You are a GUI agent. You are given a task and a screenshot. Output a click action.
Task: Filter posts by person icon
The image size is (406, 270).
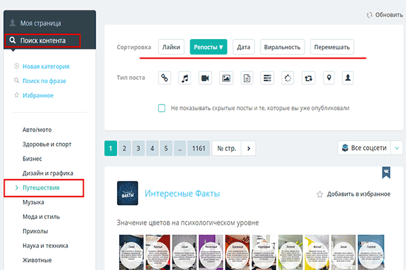pos(349,78)
